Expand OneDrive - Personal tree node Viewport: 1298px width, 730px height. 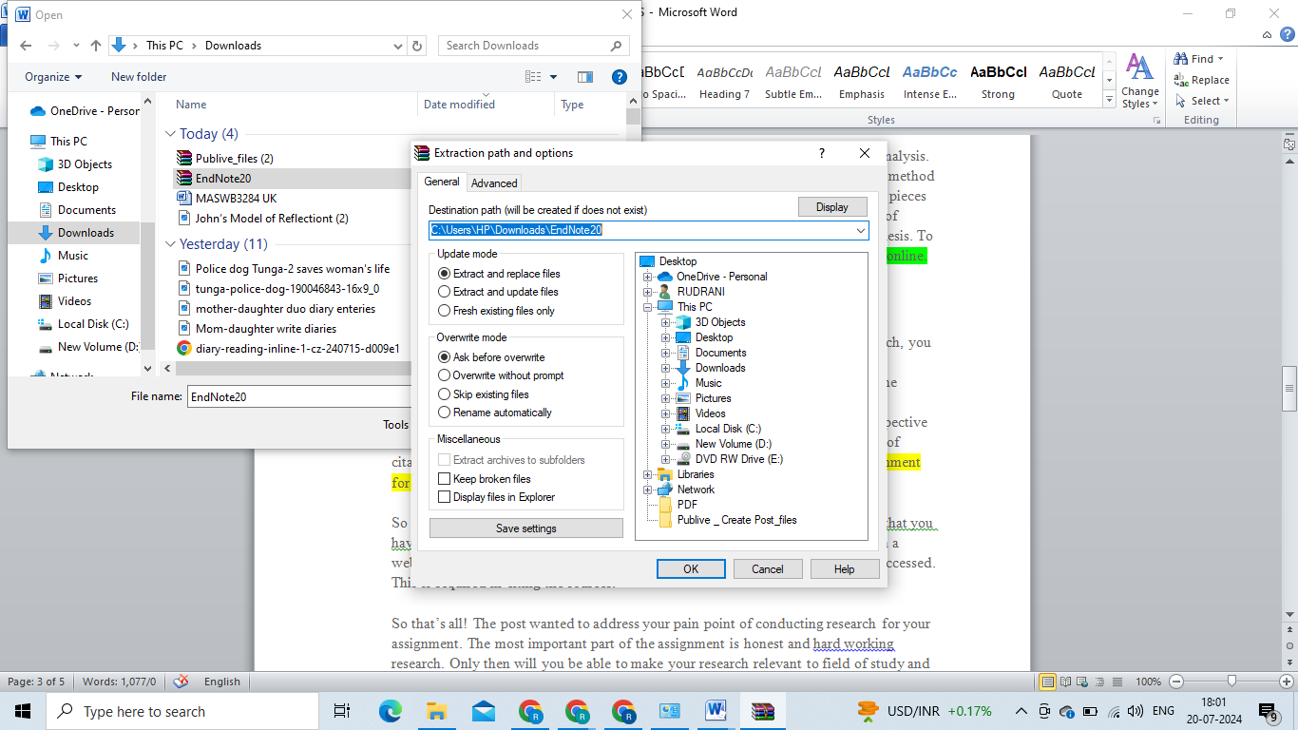(648, 277)
